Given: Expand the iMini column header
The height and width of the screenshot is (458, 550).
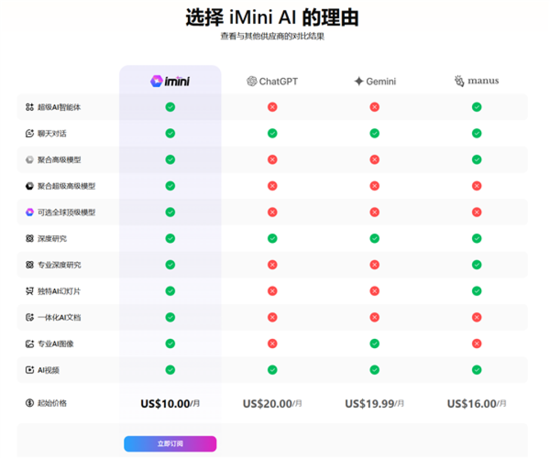Looking at the screenshot, I should tap(170, 80).
